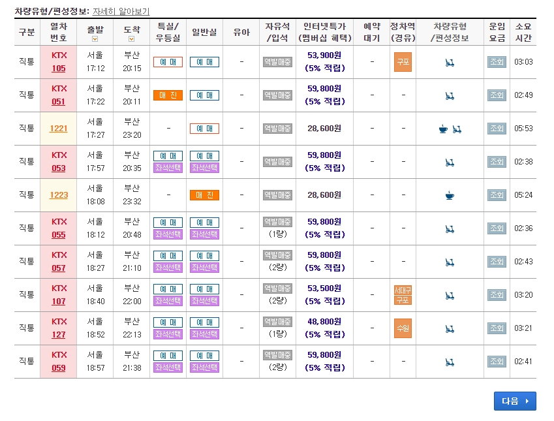
Task: Click the 다음 next page button
Action: pyautogui.click(x=514, y=401)
